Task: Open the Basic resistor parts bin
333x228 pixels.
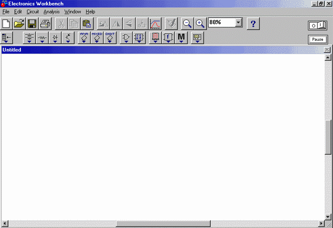Action: (42, 38)
